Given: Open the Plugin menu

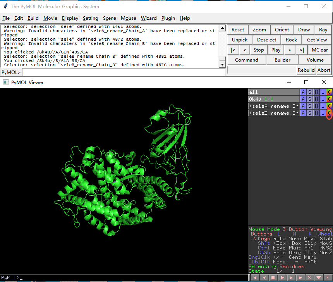Looking at the screenshot, I should coord(168,18).
